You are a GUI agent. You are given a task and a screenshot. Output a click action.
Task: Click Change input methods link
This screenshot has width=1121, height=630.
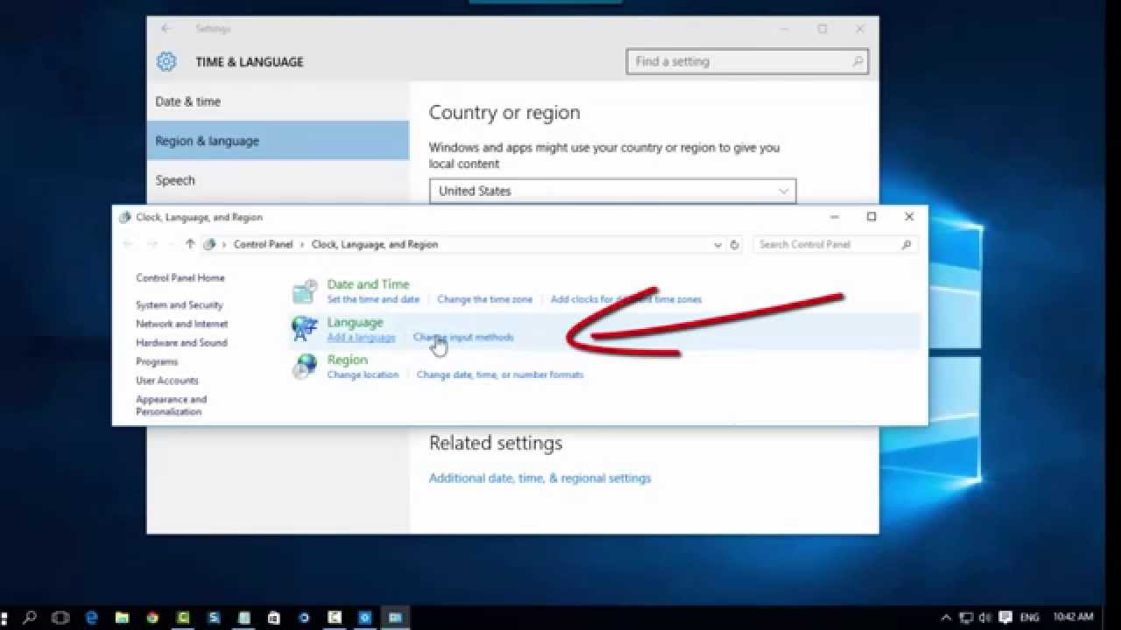463,337
